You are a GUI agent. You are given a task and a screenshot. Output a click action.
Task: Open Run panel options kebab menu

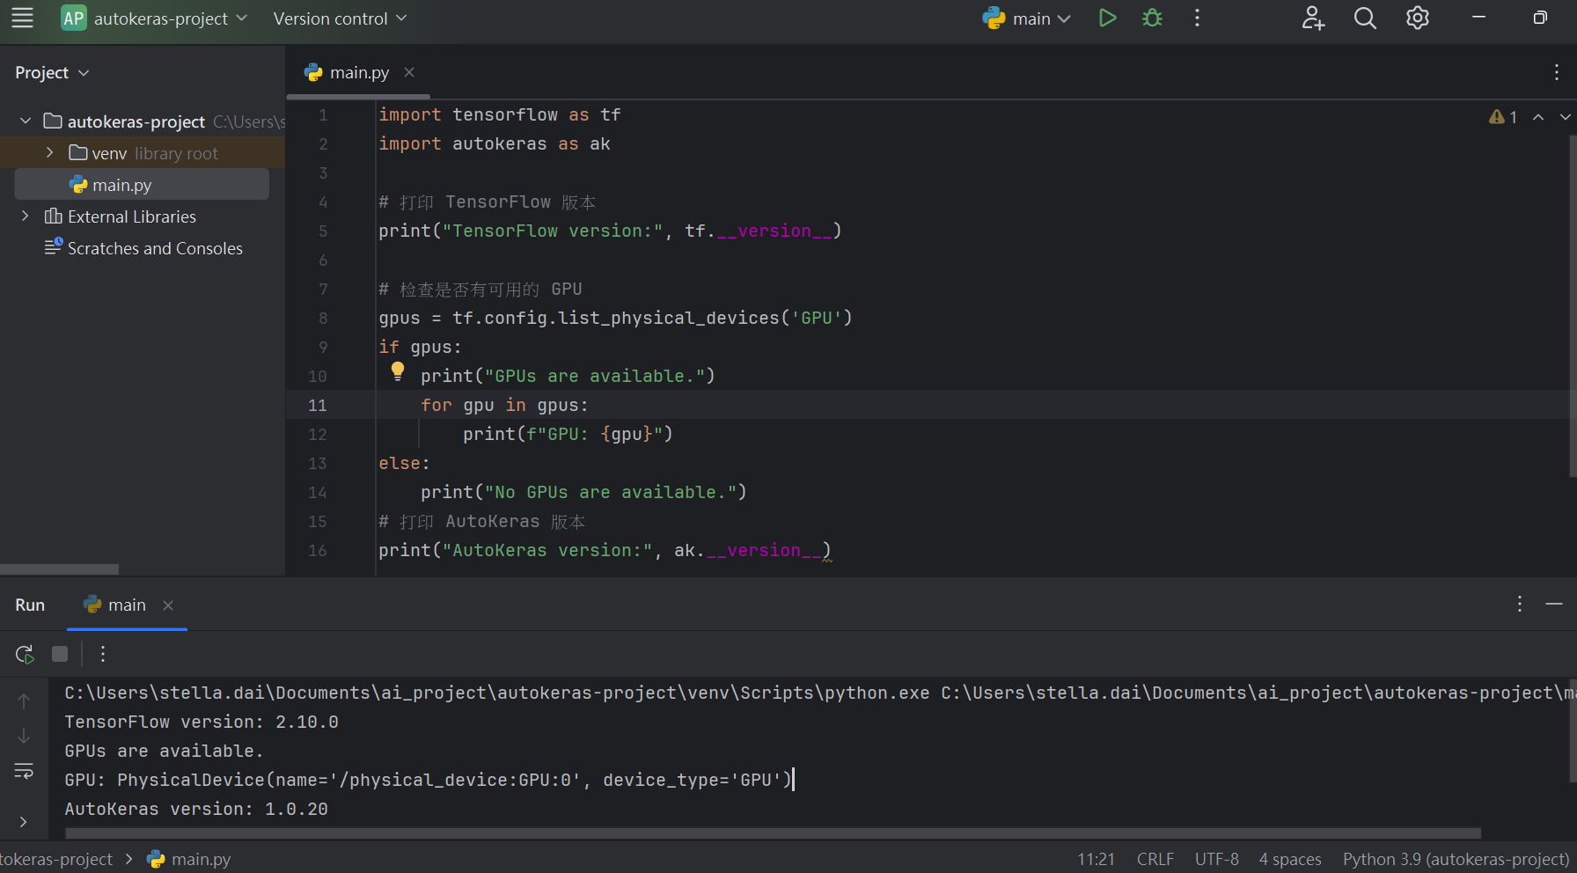(1519, 604)
